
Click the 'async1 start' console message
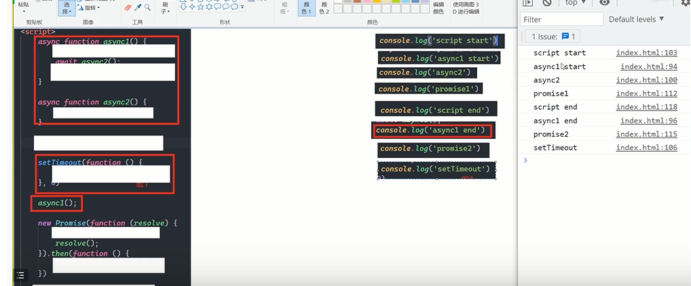point(559,66)
